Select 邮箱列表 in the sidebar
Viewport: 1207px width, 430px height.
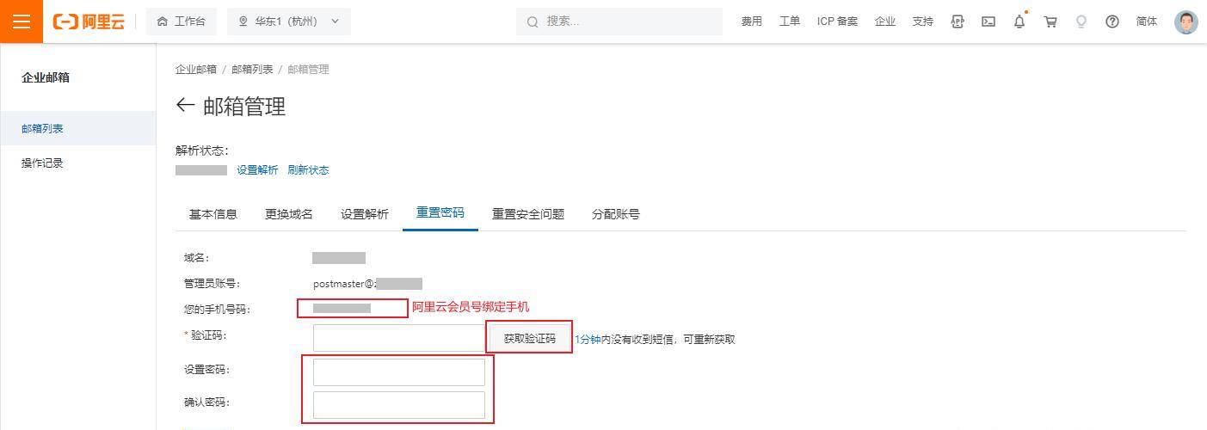pos(77,129)
